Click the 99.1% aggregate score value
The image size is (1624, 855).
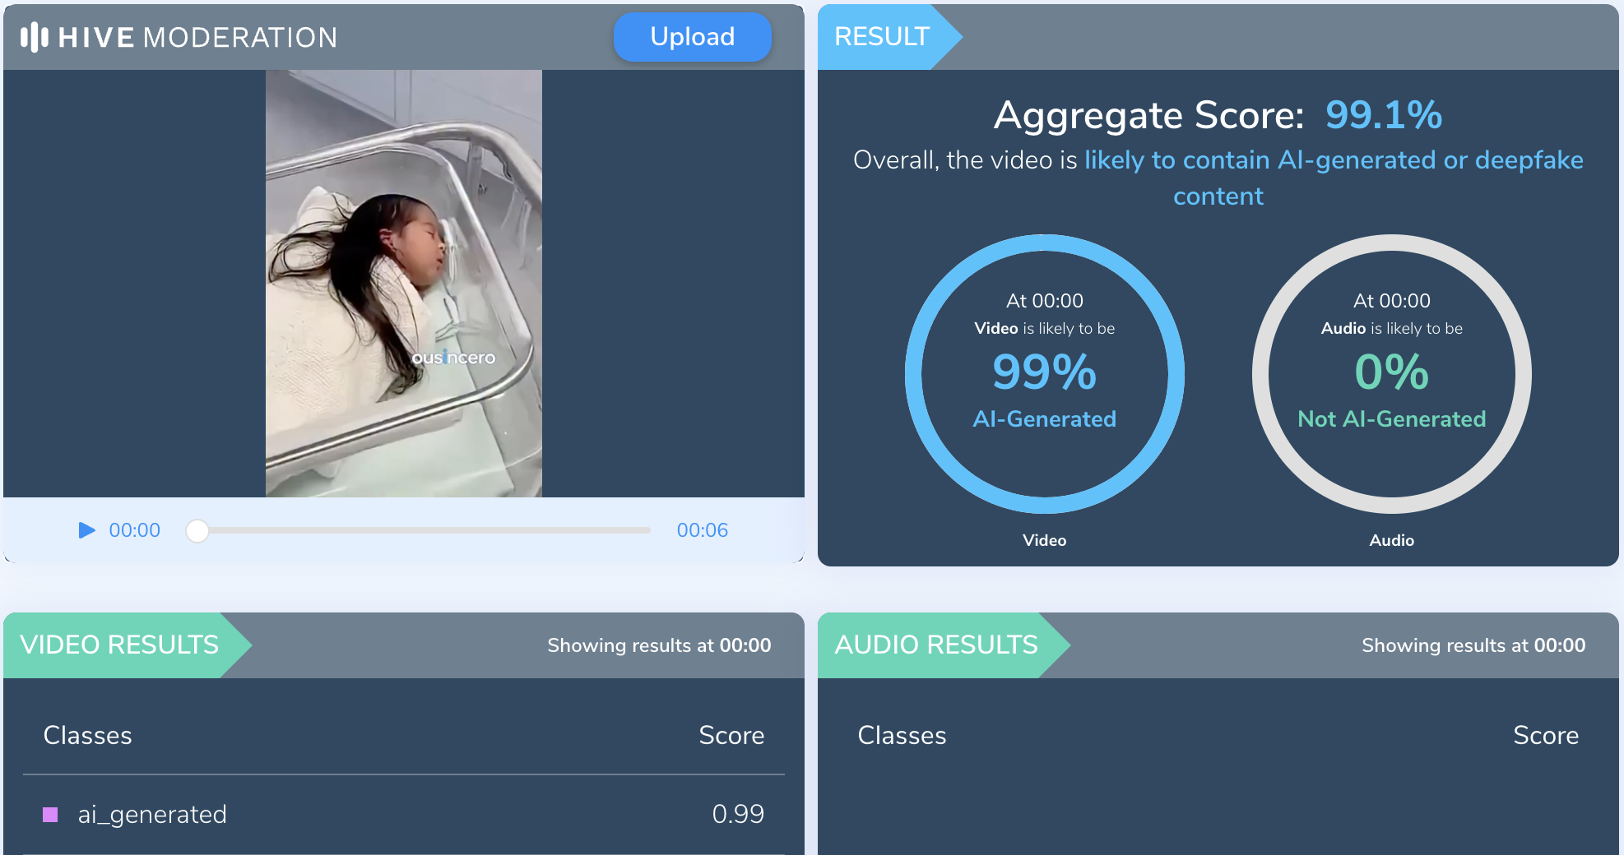point(1383,115)
